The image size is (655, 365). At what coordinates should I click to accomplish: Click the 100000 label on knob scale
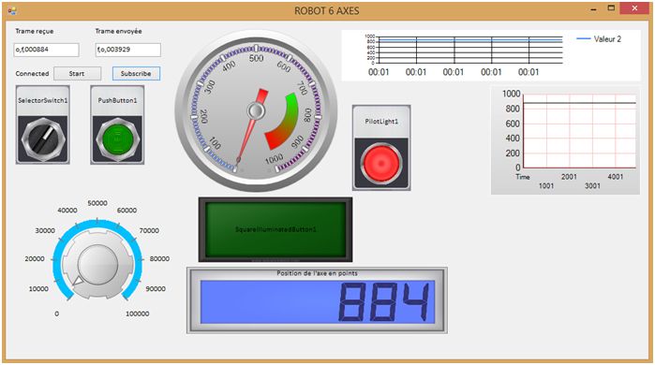138,314
